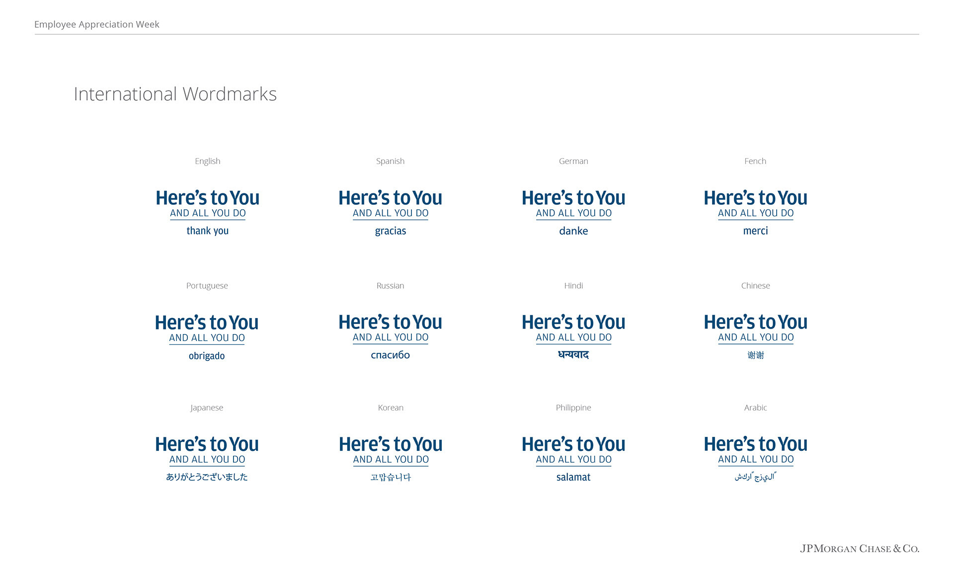Click the "Russian" language label
Viewport: 954px width, 579px height.
pos(391,286)
